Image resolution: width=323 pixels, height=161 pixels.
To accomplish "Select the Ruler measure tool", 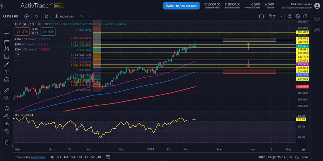I will pyautogui.click(x=7, y=90).
